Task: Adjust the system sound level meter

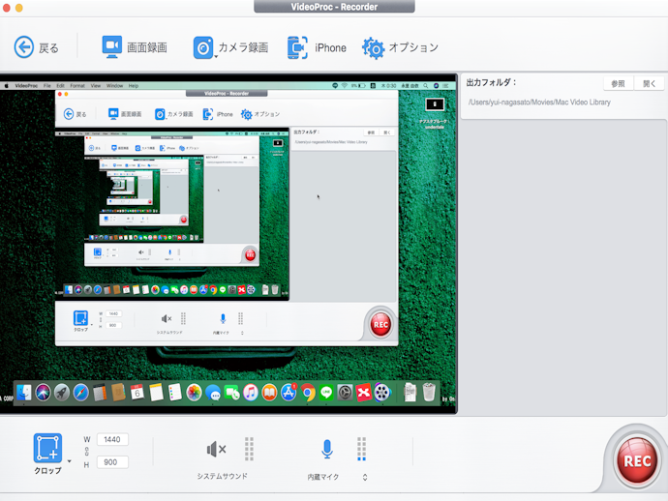Action: 249,450
